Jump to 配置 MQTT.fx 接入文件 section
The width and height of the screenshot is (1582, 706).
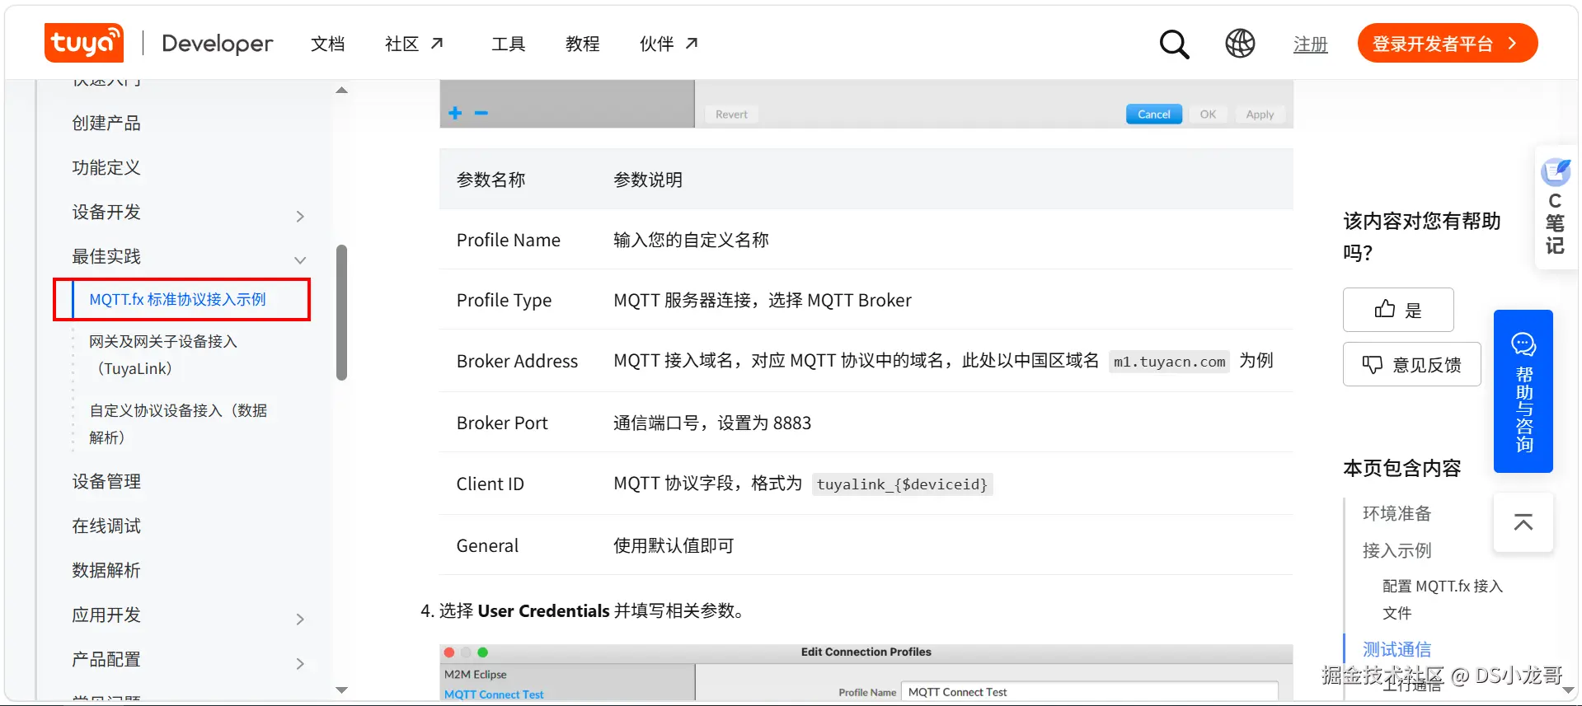click(1442, 599)
